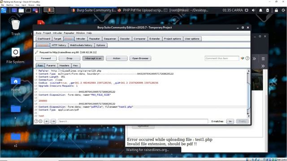Click the request Search text field

click(x=133, y=121)
